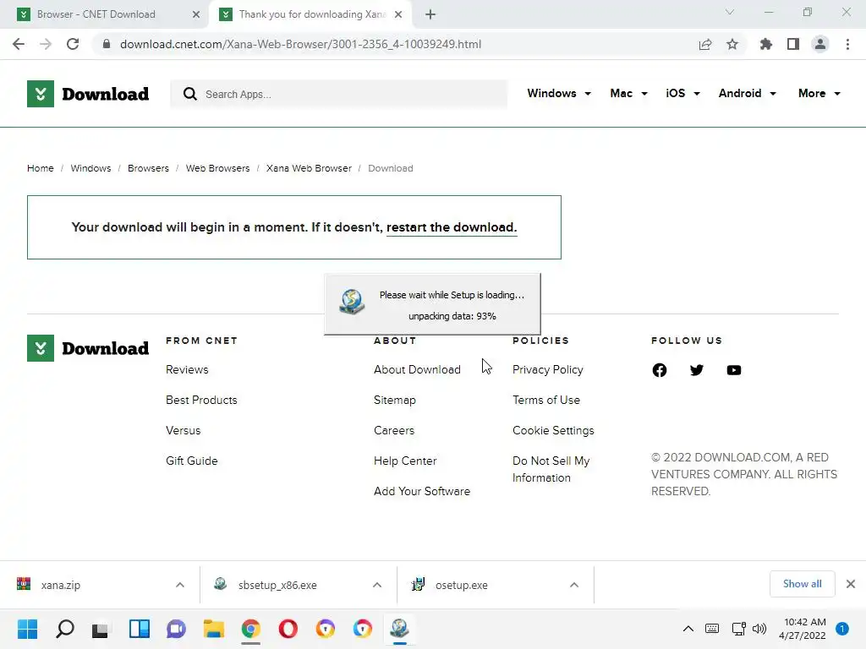This screenshot has width=866, height=649.
Task: Expand Android category dropdown
Action: 748,93
